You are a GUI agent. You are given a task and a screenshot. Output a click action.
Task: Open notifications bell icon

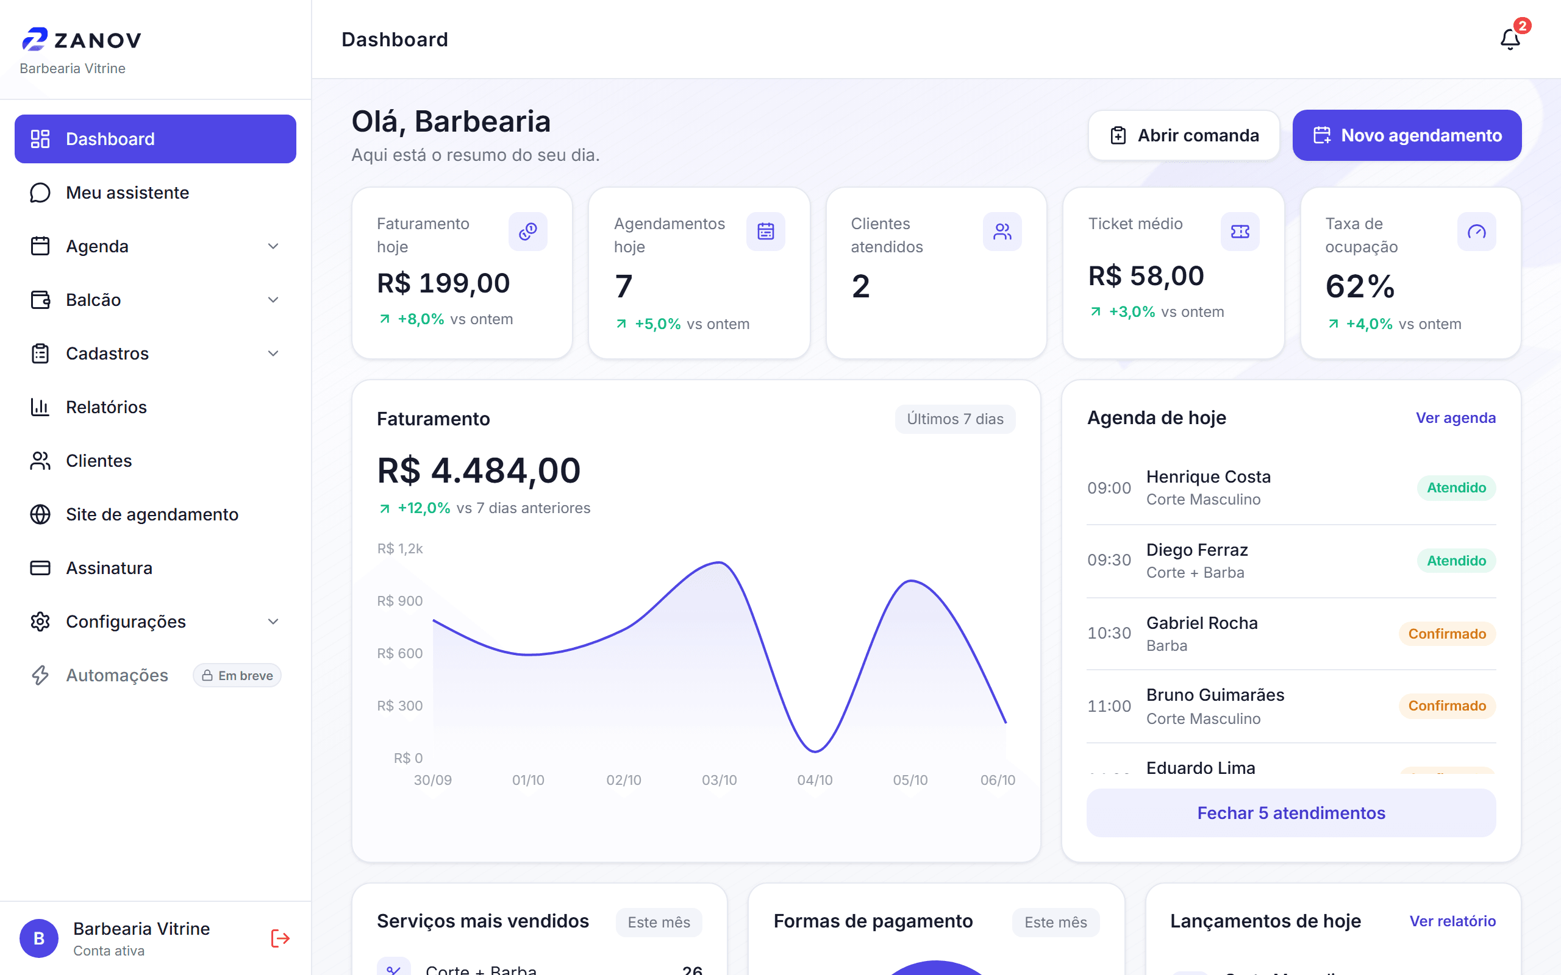[1510, 40]
